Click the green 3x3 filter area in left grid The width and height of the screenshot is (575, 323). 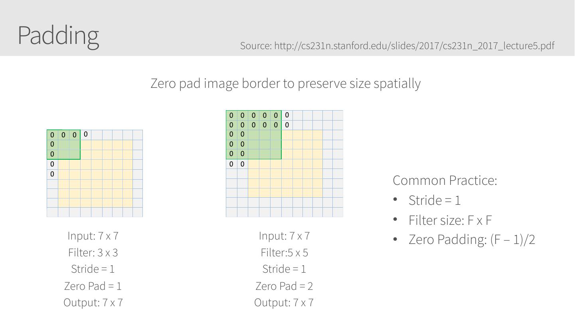point(69,149)
